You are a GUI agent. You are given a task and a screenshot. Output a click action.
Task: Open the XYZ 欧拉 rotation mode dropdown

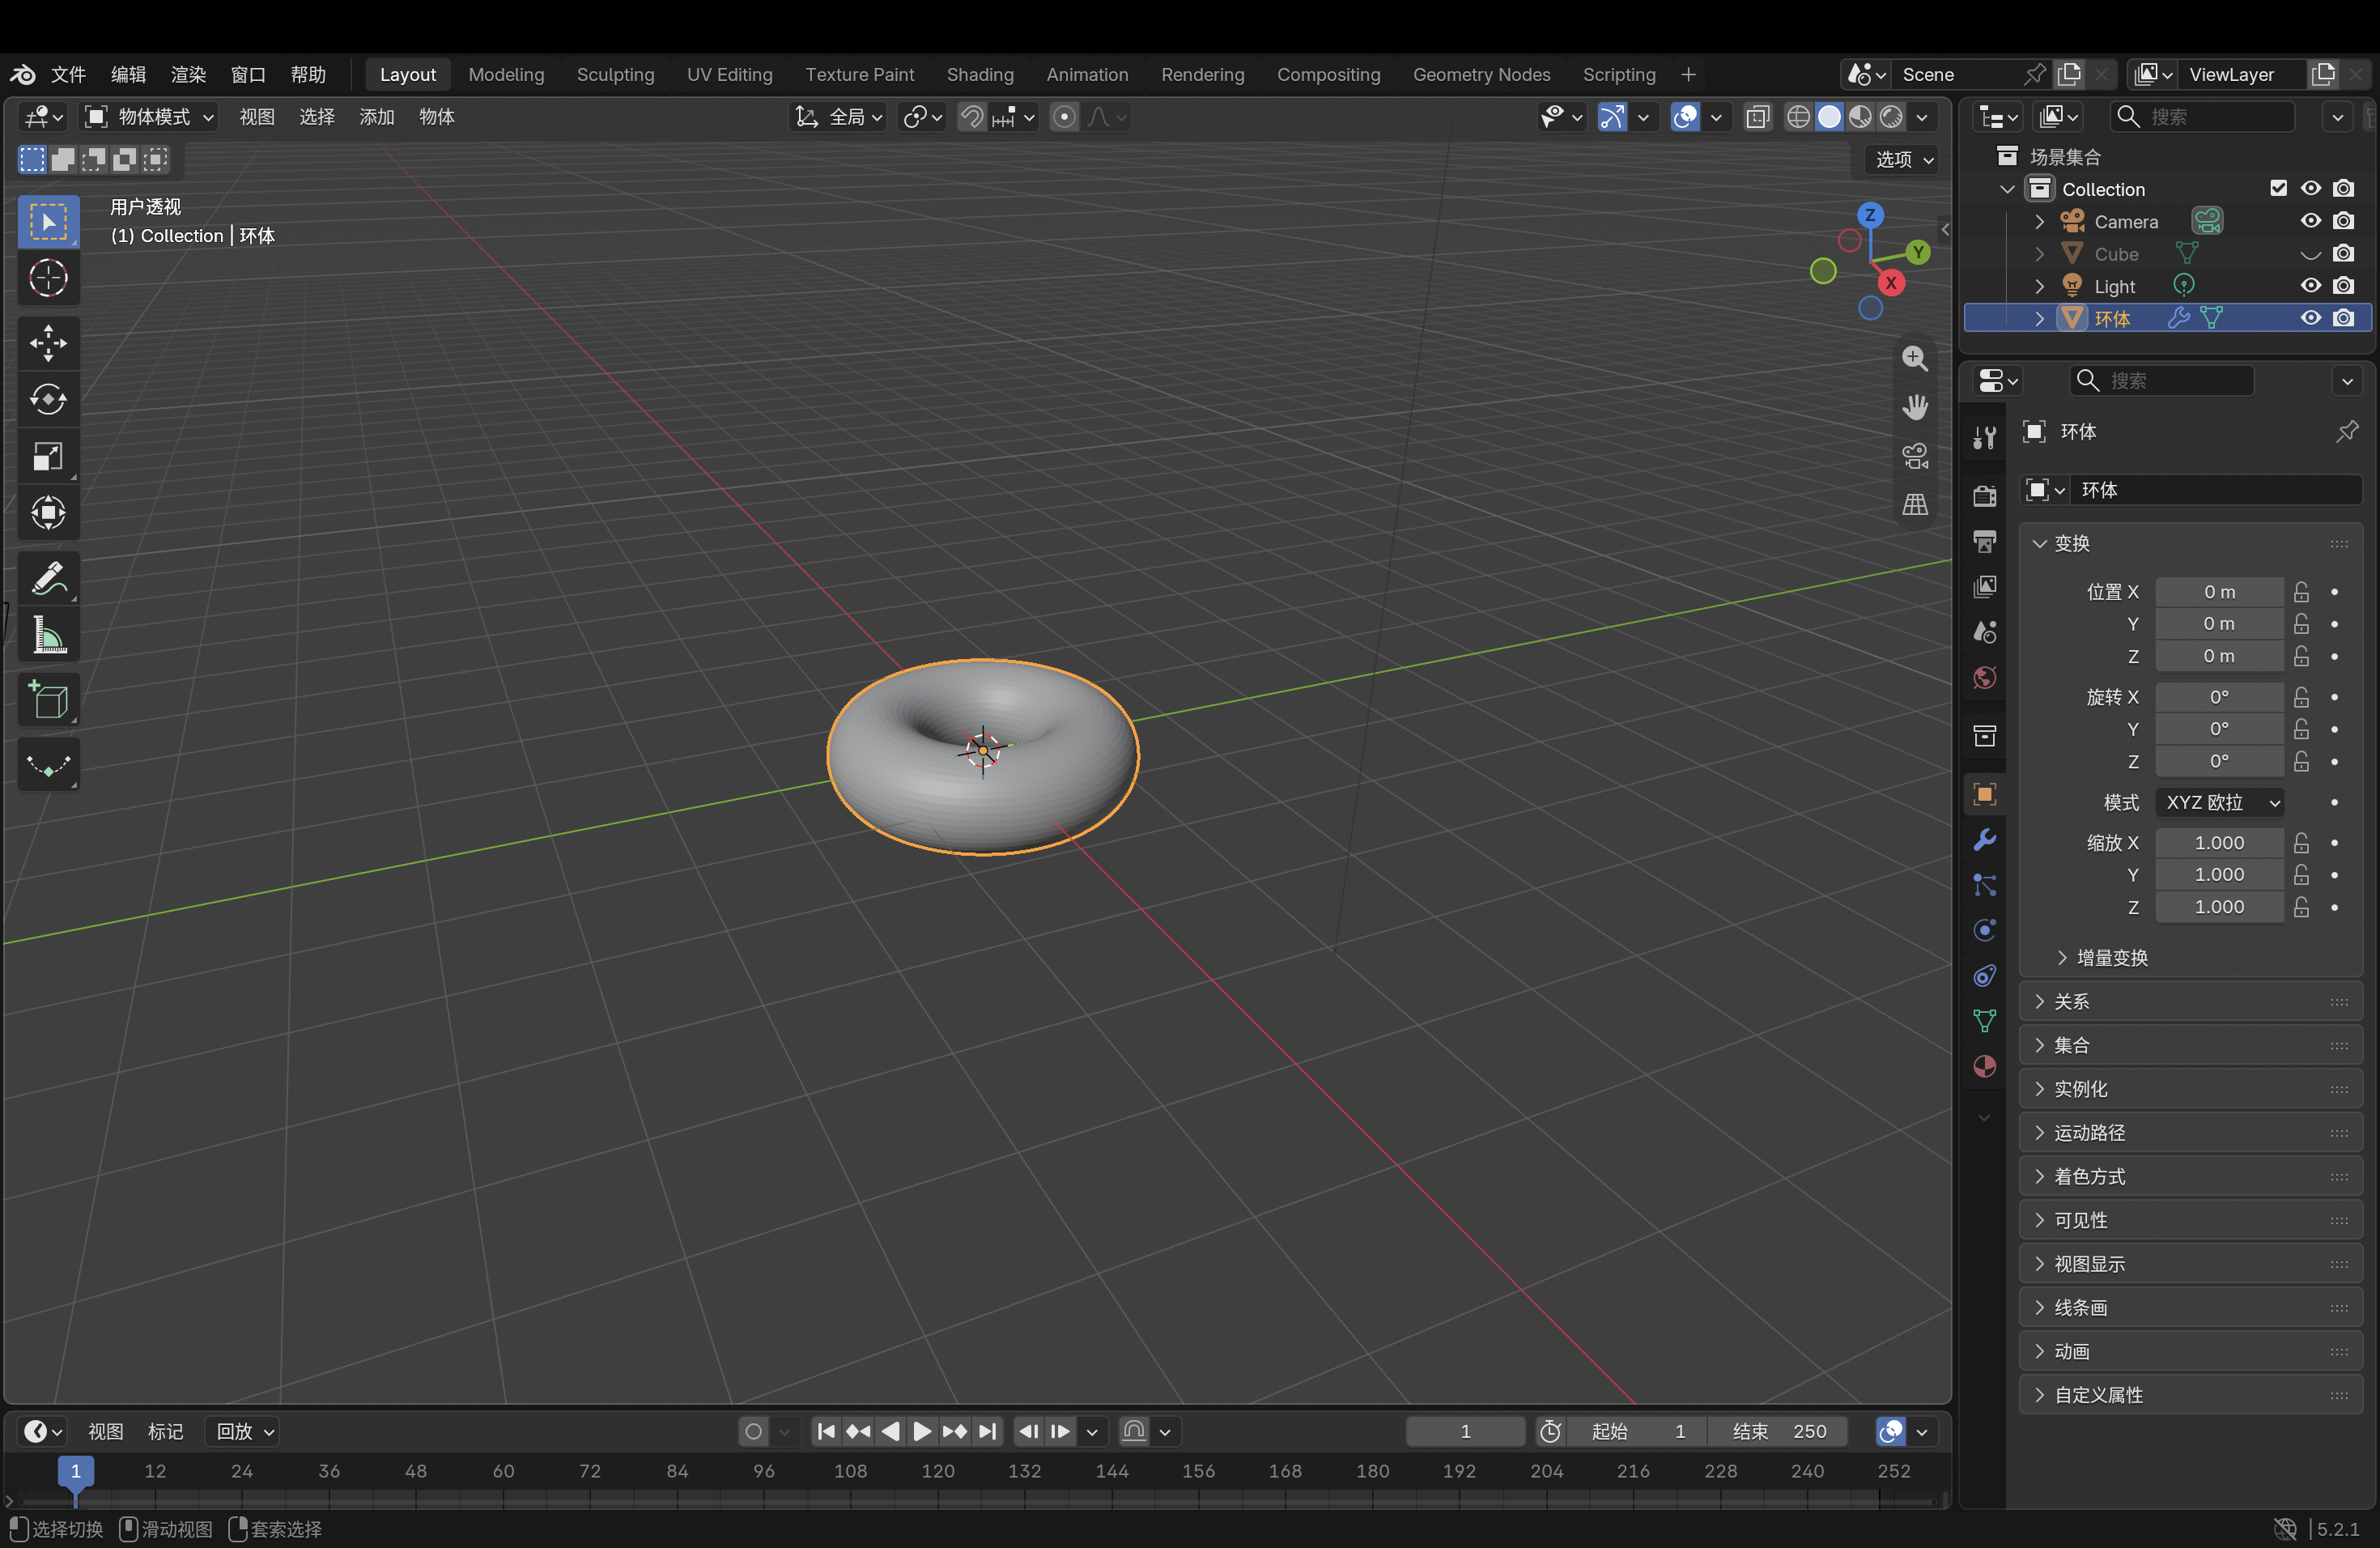[x=2219, y=802]
